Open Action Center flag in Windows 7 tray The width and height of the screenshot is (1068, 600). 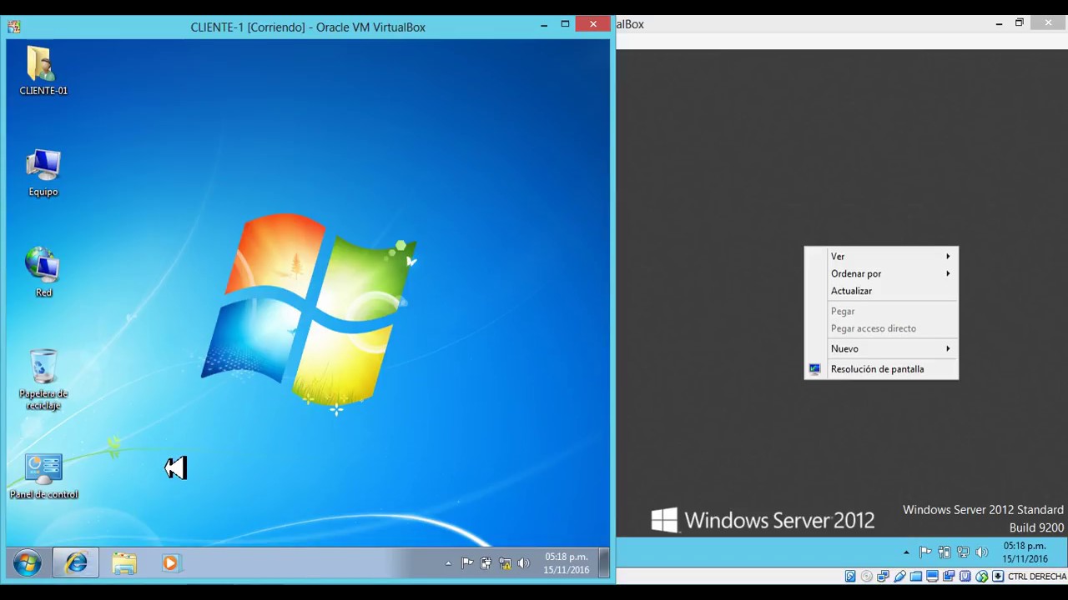click(467, 563)
